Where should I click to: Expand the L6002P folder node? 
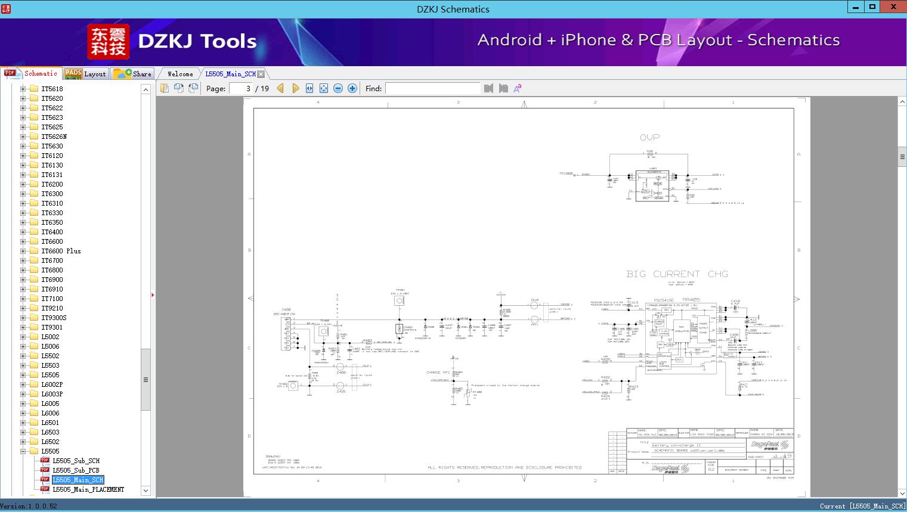coord(23,384)
